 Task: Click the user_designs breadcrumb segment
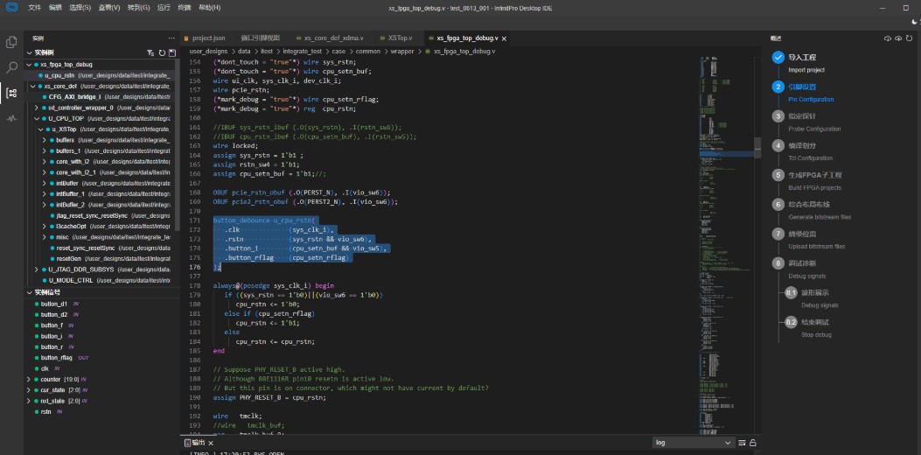pyautogui.click(x=208, y=51)
